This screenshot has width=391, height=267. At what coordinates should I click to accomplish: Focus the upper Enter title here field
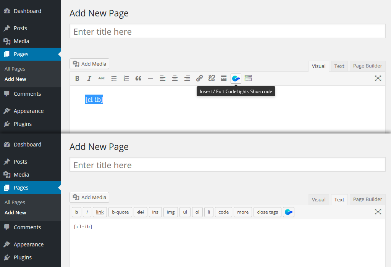click(x=228, y=31)
